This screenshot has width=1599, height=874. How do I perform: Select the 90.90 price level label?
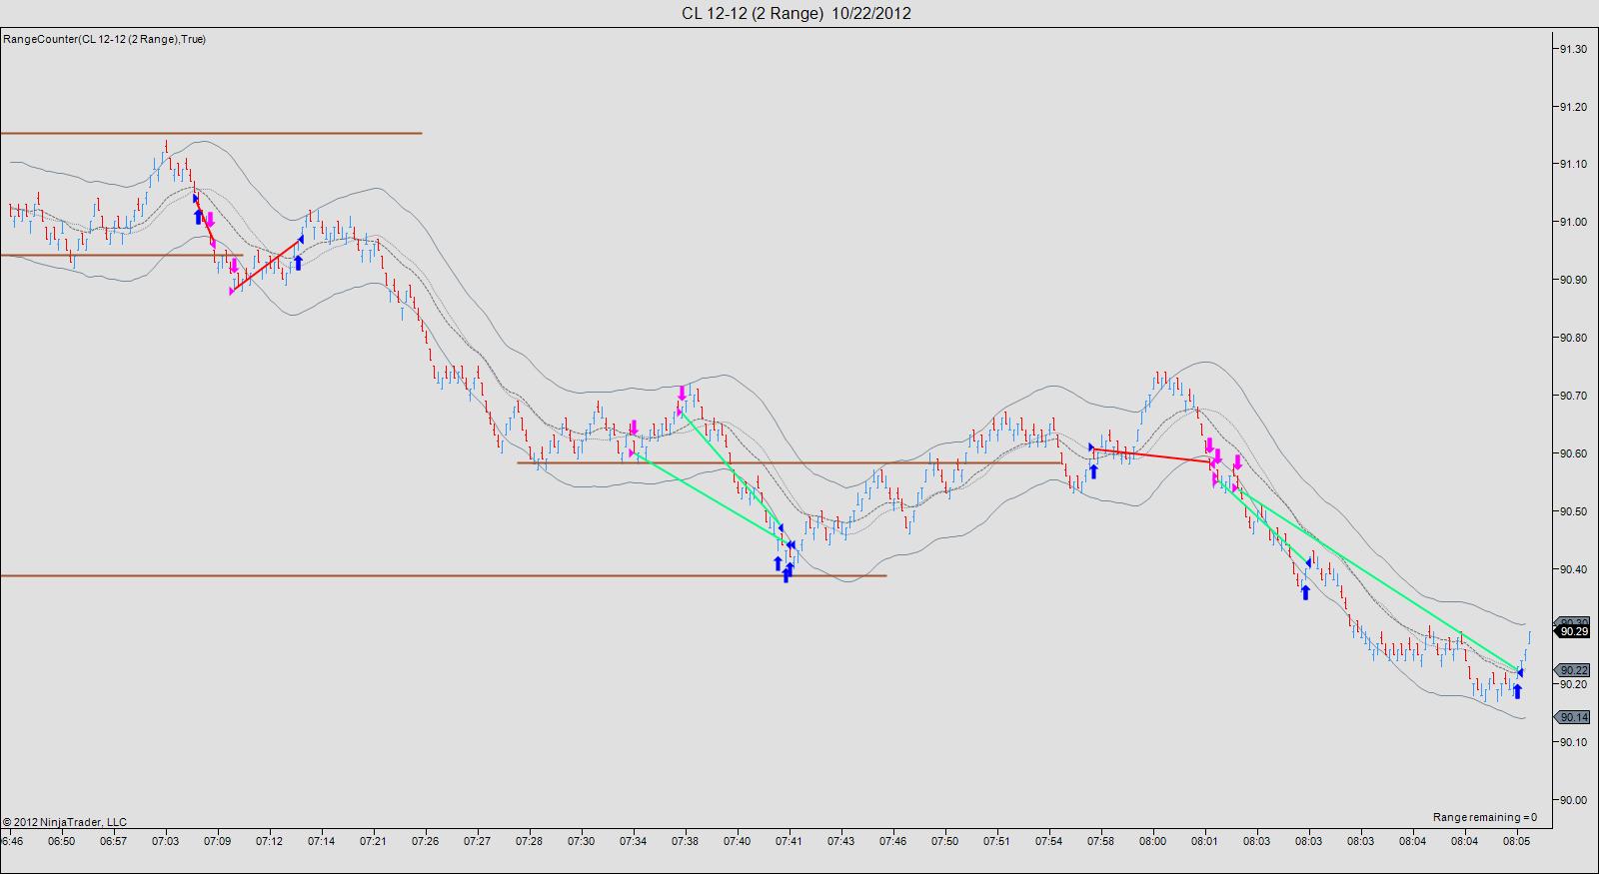tap(1573, 281)
